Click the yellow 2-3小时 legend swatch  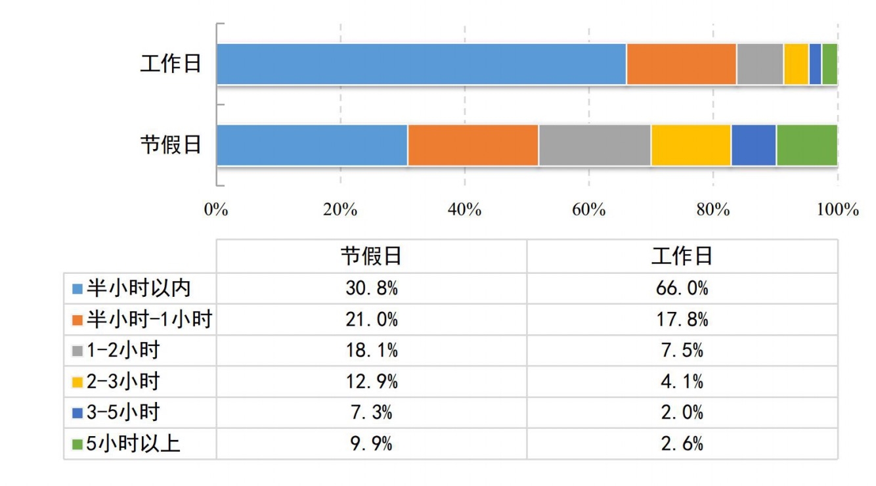point(77,382)
